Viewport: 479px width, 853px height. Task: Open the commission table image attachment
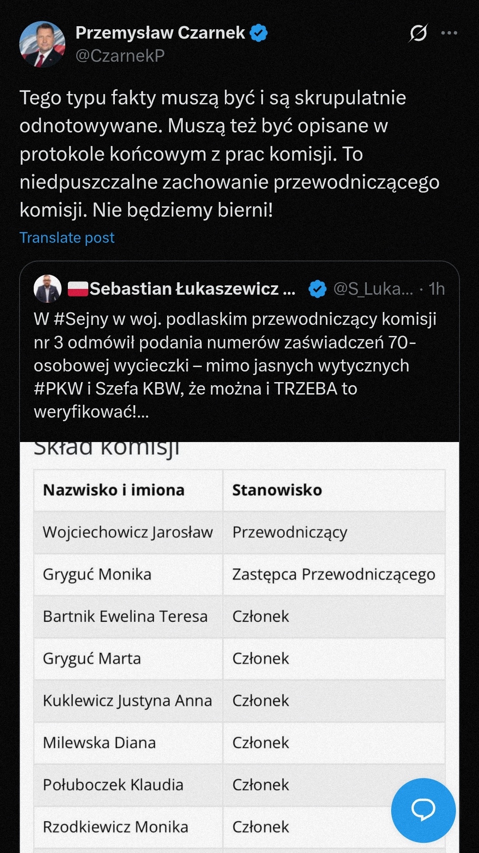(239, 644)
